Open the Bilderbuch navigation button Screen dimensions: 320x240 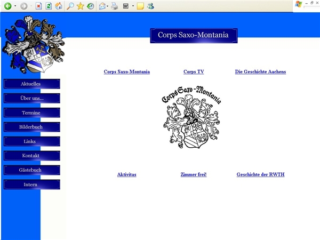click(32, 127)
